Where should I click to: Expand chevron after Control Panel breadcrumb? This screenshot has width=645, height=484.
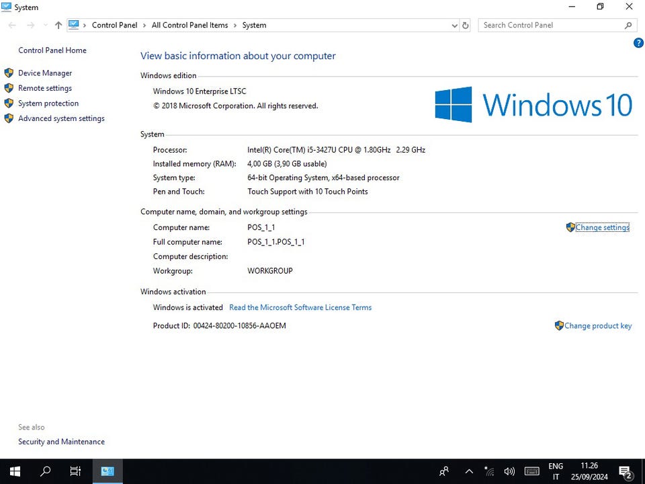coord(144,26)
